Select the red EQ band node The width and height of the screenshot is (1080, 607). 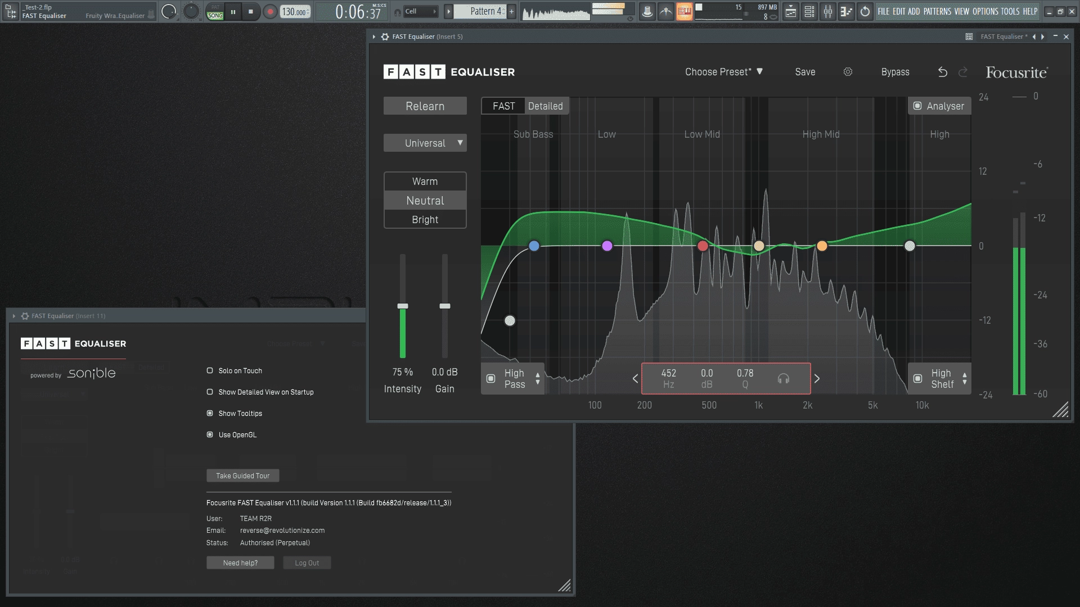coord(703,246)
